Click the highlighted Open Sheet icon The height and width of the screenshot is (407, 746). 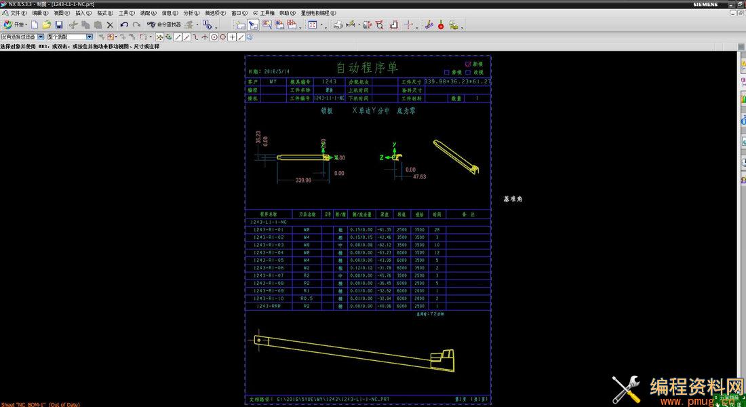pyautogui.click(x=253, y=24)
